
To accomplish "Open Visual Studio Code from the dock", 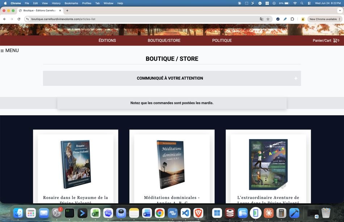I will 186,213.
